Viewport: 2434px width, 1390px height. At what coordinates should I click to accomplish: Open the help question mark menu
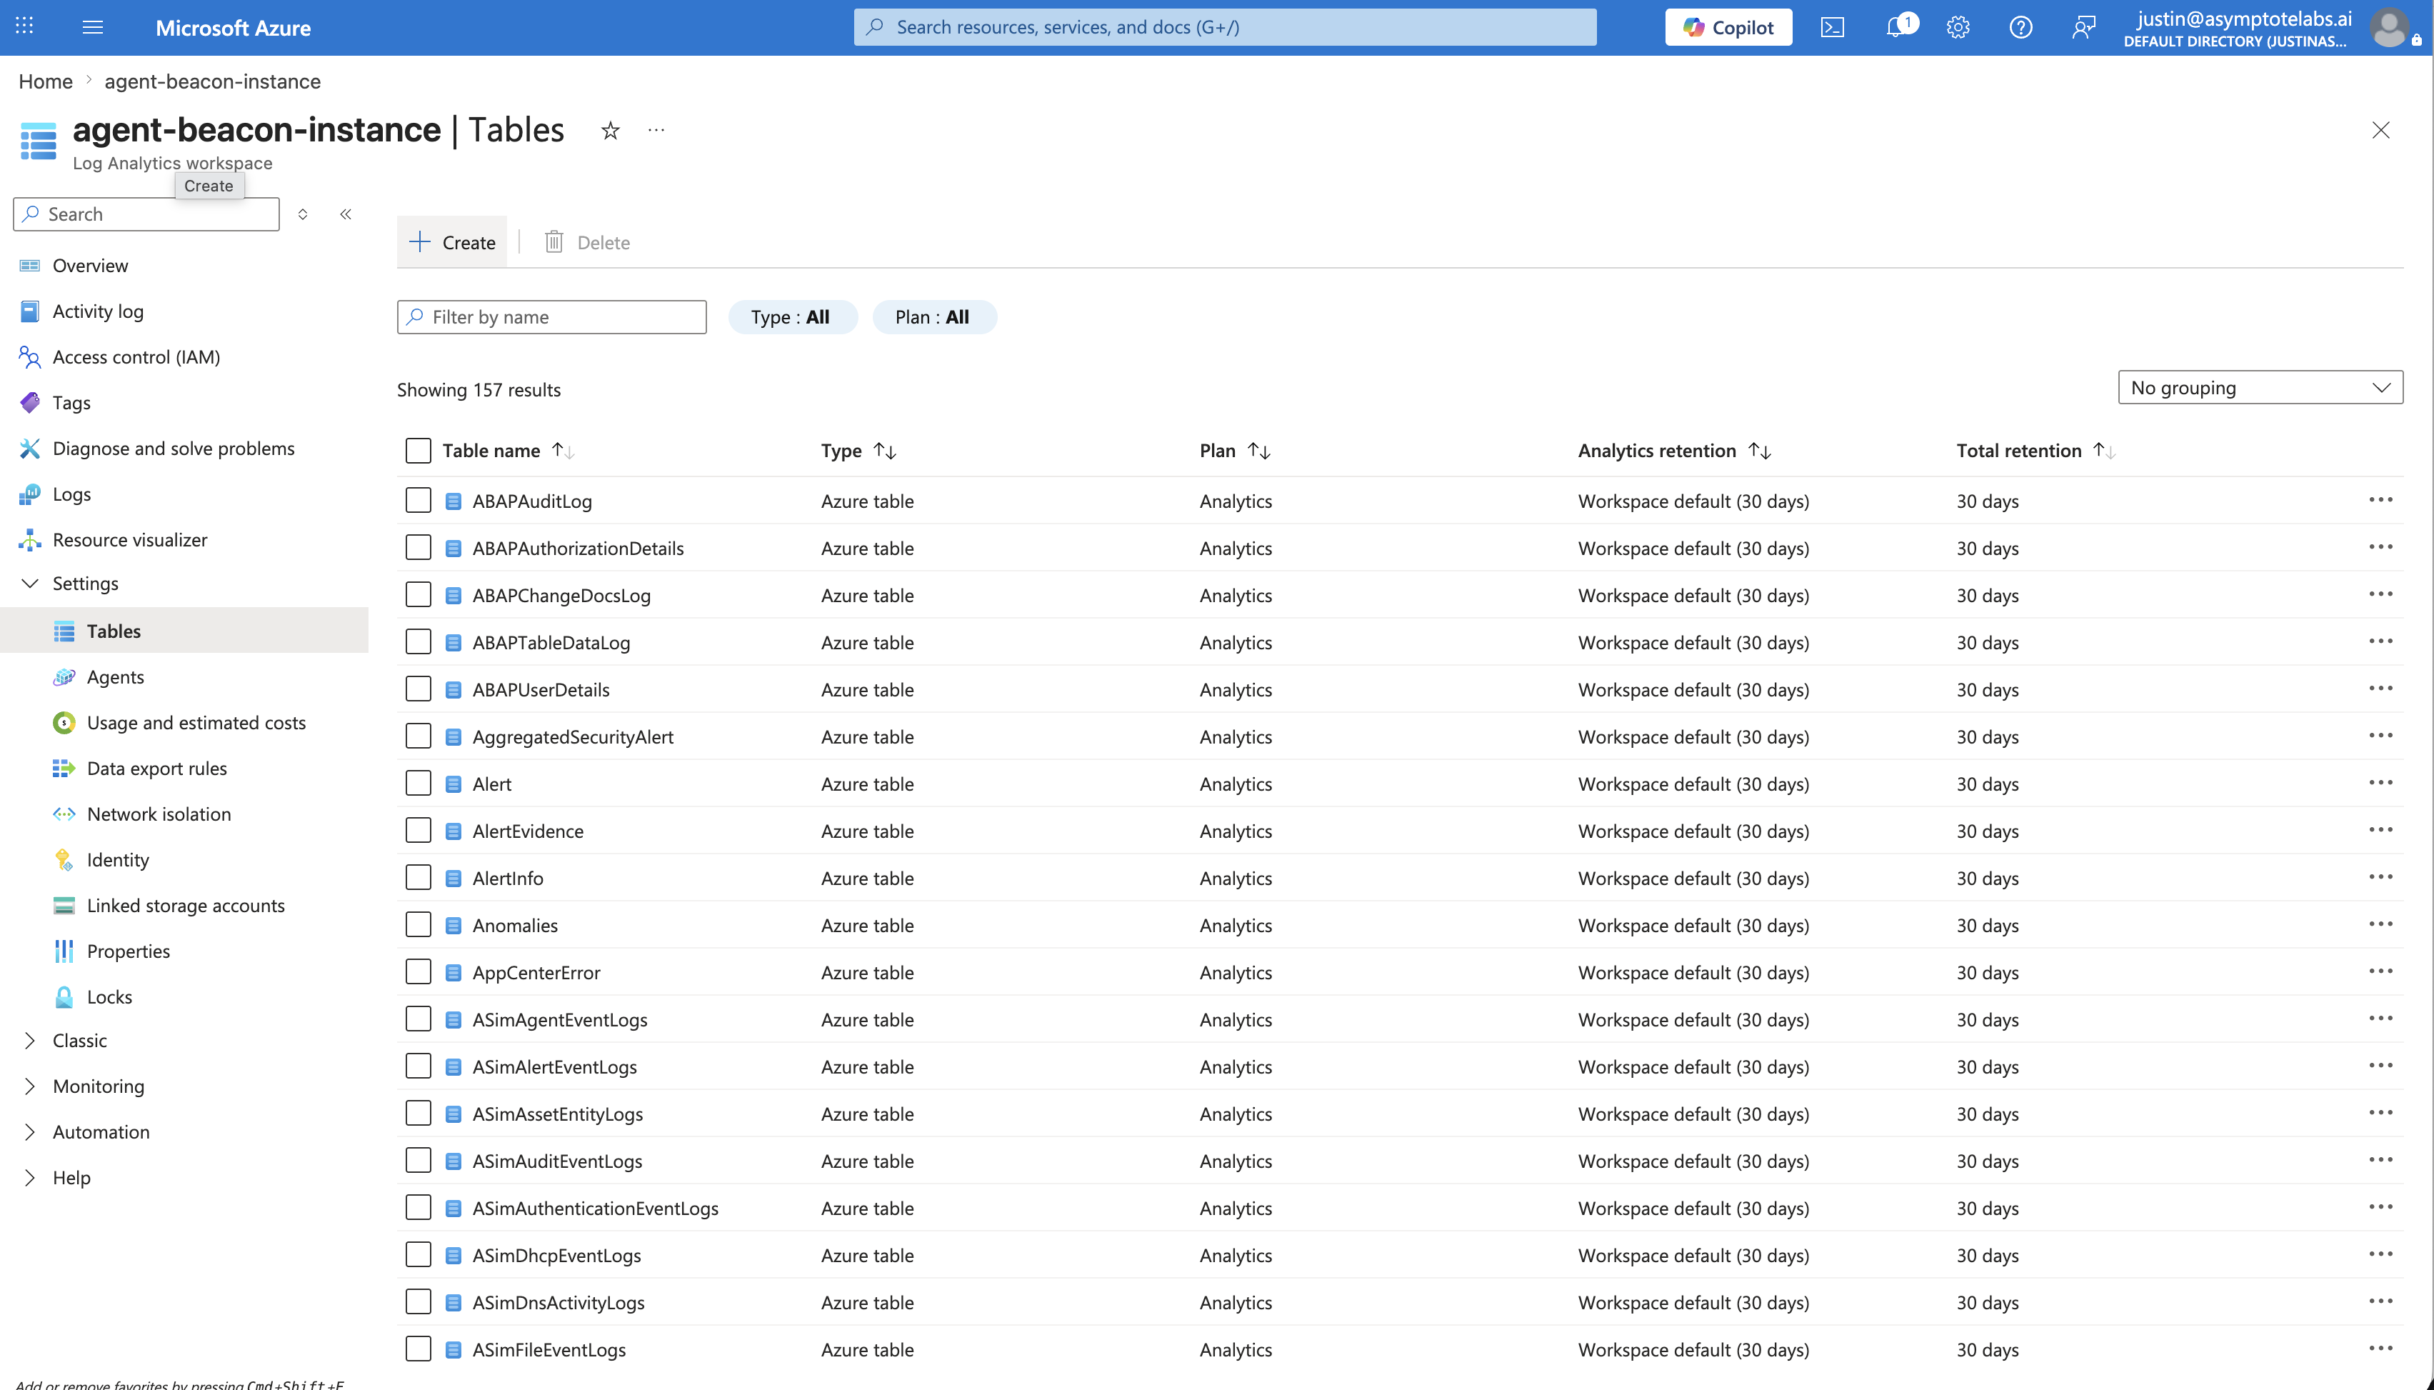(x=2020, y=26)
